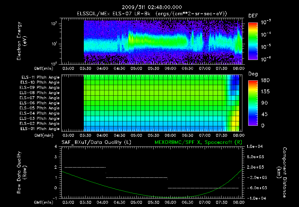Select the ELS-03 Pitch Angle row label
Viewport: 299px width, 207px height.
[x=40, y=118]
